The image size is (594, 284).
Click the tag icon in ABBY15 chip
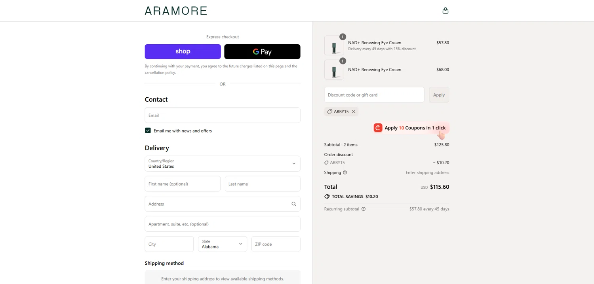click(329, 112)
